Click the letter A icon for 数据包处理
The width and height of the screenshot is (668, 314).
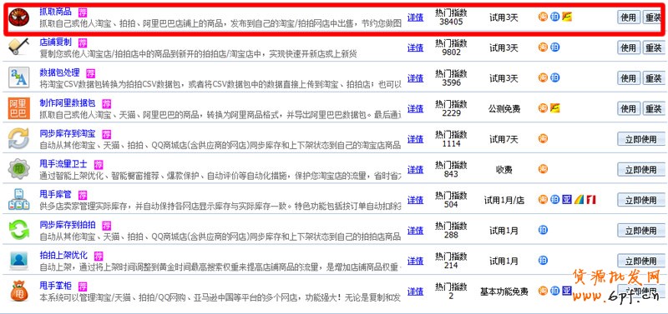pyautogui.click(x=18, y=77)
